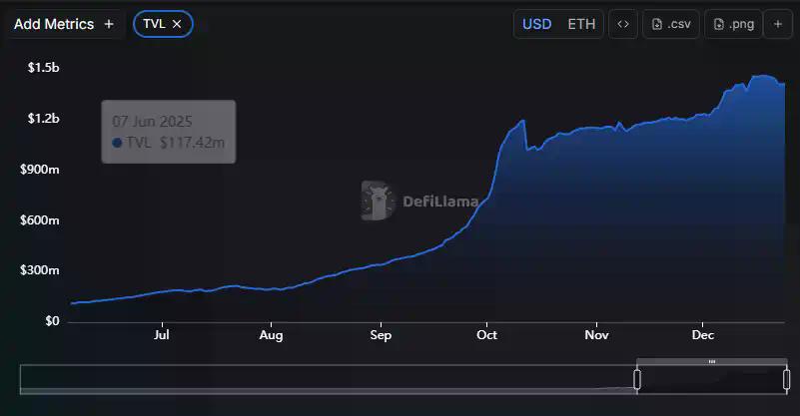Click the selected range's top drag bar

click(711, 361)
